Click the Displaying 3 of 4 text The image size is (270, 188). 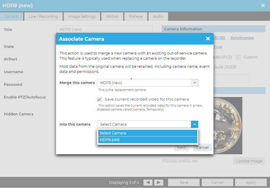click(x=124, y=182)
